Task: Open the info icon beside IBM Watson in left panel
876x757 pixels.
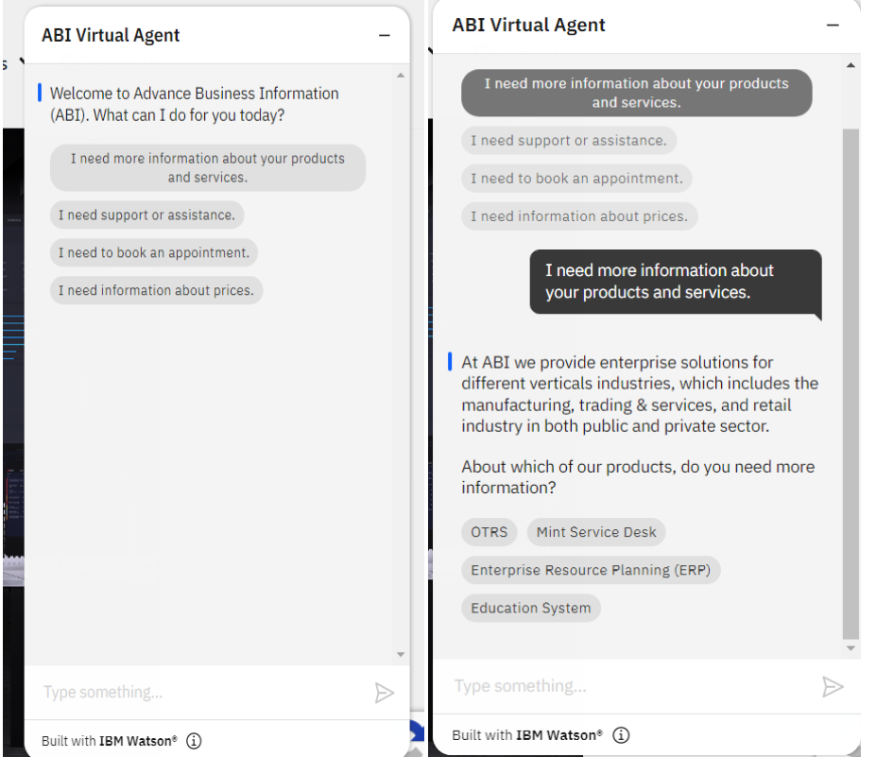Action: point(194,741)
